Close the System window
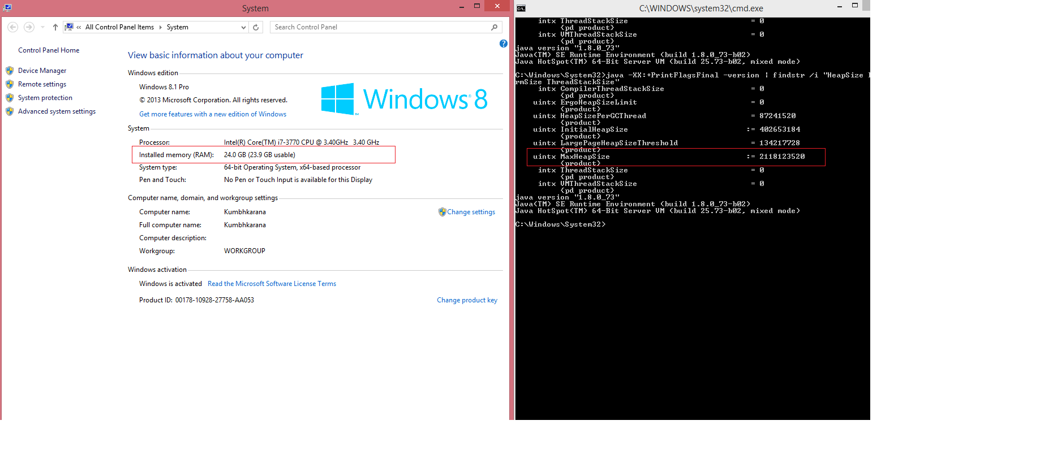The height and width of the screenshot is (468, 1053). tap(497, 6)
